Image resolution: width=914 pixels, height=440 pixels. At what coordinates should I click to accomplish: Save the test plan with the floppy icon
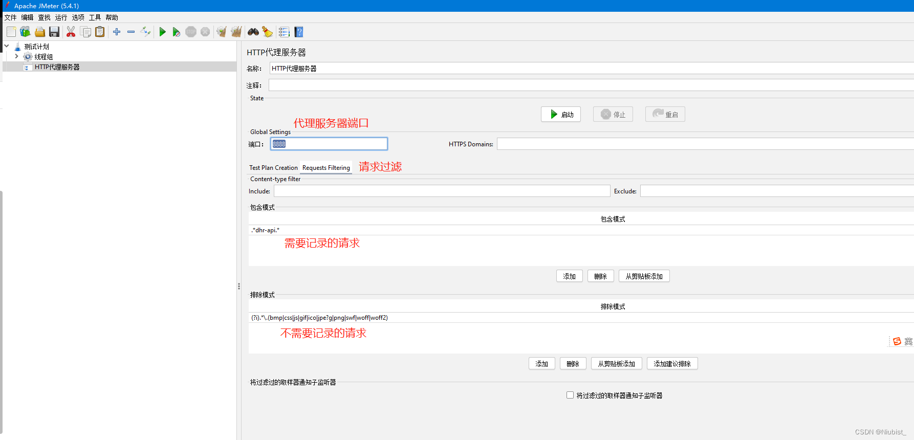[54, 32]
